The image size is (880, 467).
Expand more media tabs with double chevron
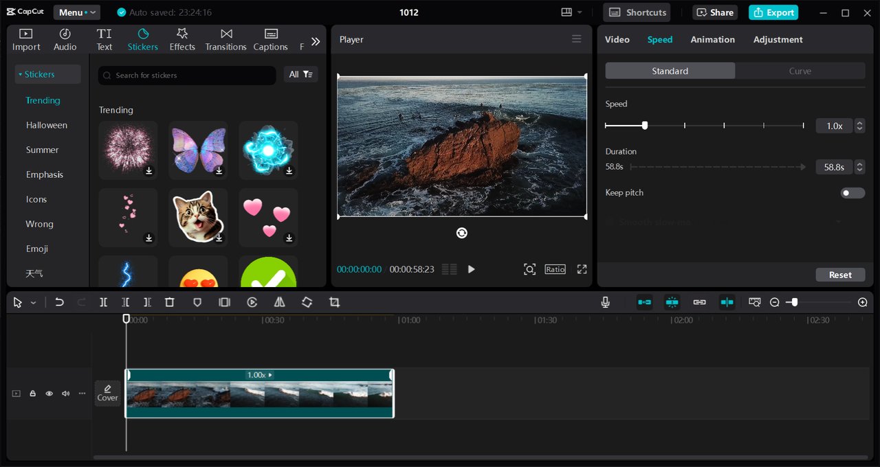(316, 41)
